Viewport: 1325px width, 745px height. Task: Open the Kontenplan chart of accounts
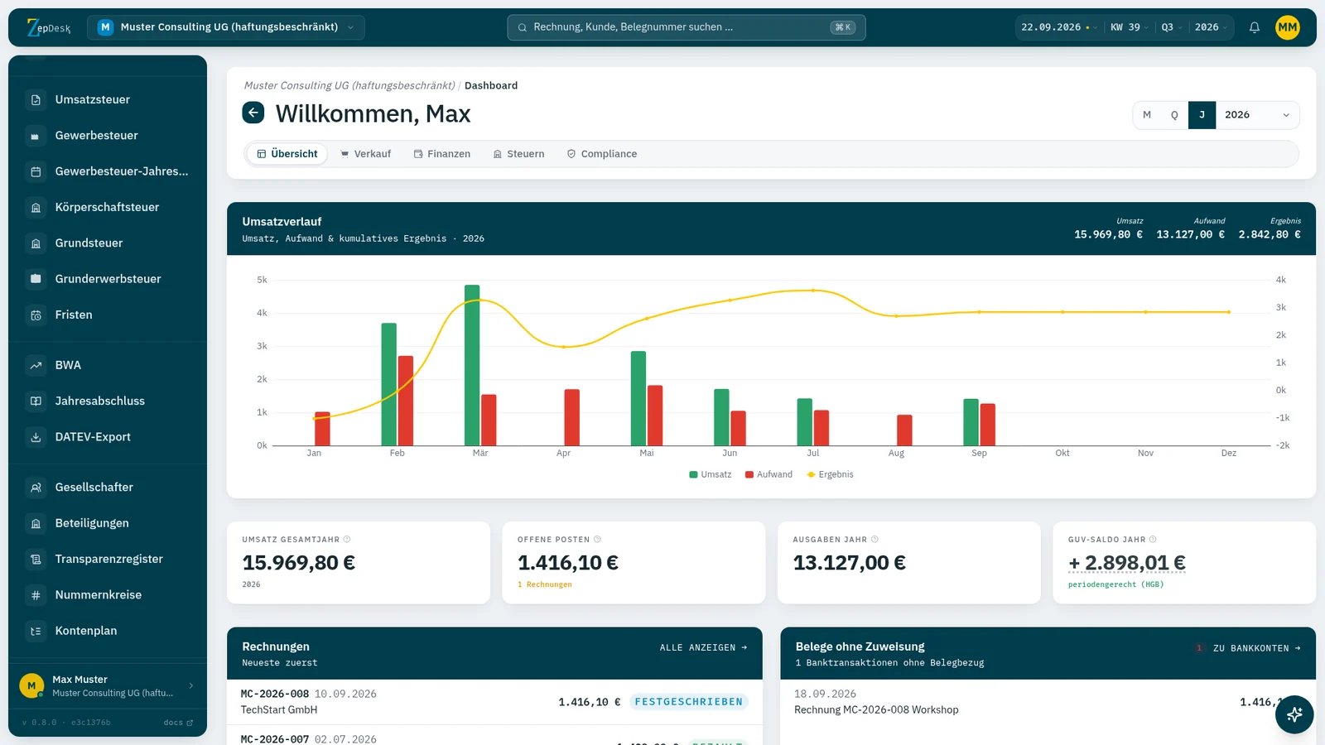point(108,631)
